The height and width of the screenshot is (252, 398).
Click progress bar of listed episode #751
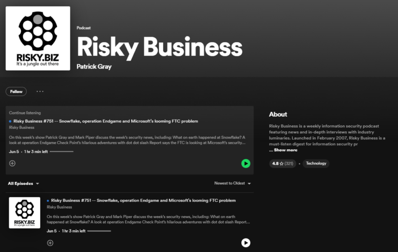99,231
